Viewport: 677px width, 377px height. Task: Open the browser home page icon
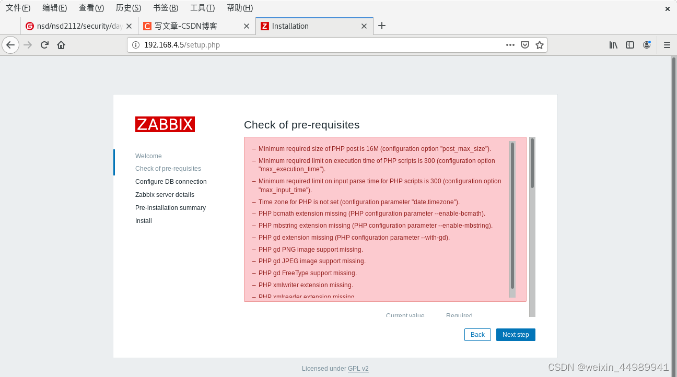point(61,45)
